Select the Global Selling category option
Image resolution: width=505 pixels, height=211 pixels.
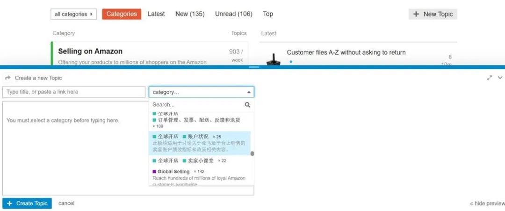coord(200,177)
